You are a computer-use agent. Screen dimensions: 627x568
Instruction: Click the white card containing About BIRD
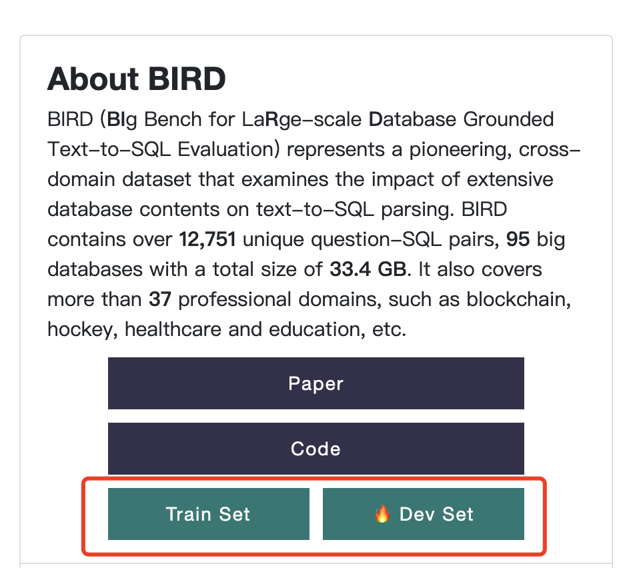pos(313,200)
